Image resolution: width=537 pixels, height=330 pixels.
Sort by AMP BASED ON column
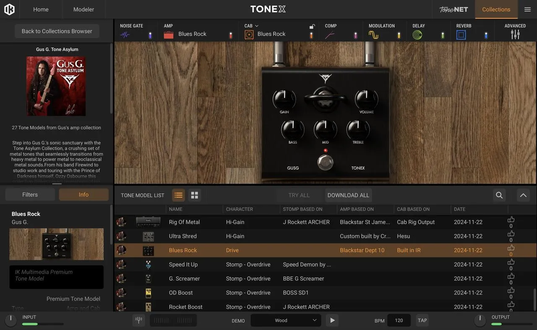point(357,209)
